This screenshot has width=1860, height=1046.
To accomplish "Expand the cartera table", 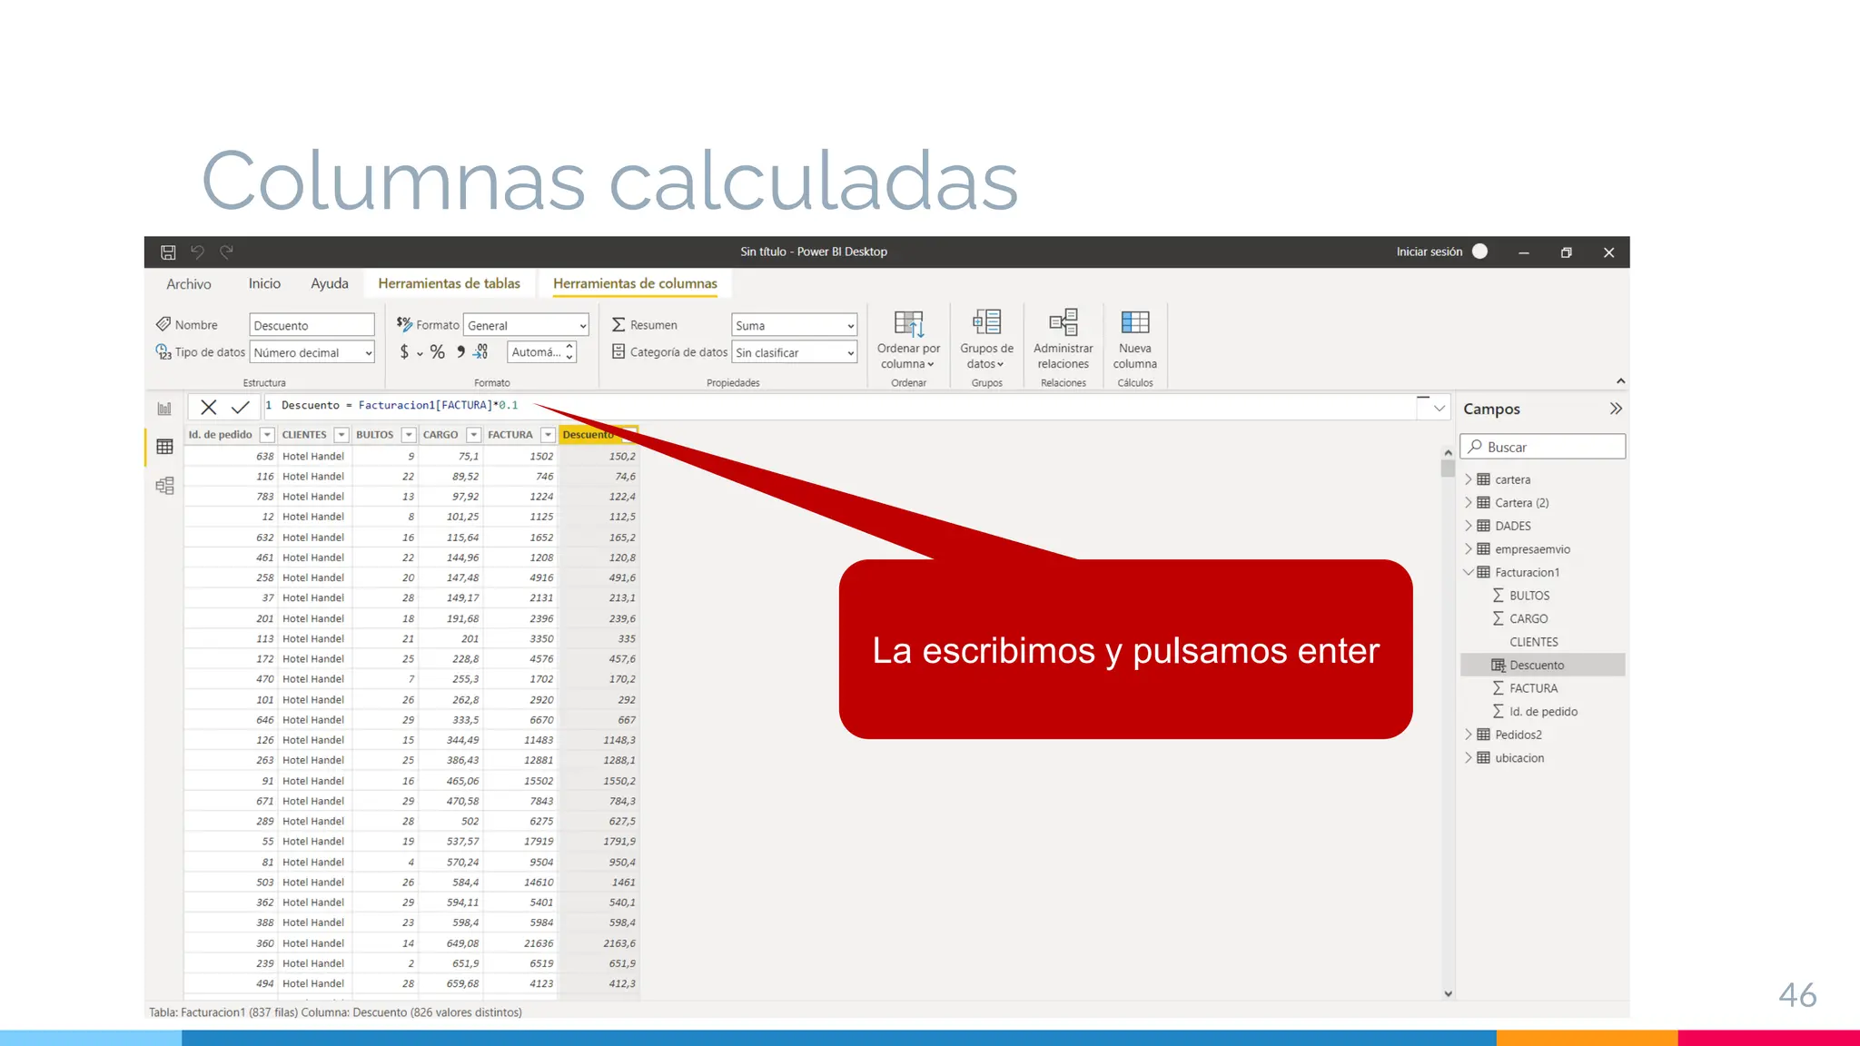I will tap(1469, 479).
